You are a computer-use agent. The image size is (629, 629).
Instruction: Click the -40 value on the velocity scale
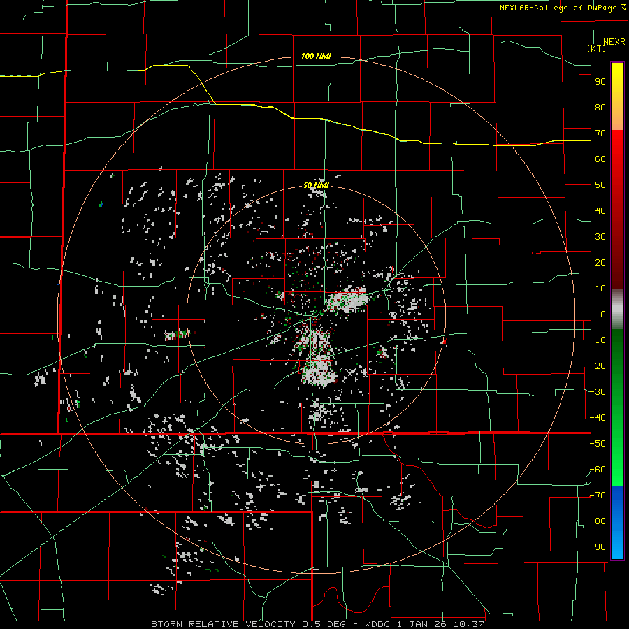tap(598, 418)
